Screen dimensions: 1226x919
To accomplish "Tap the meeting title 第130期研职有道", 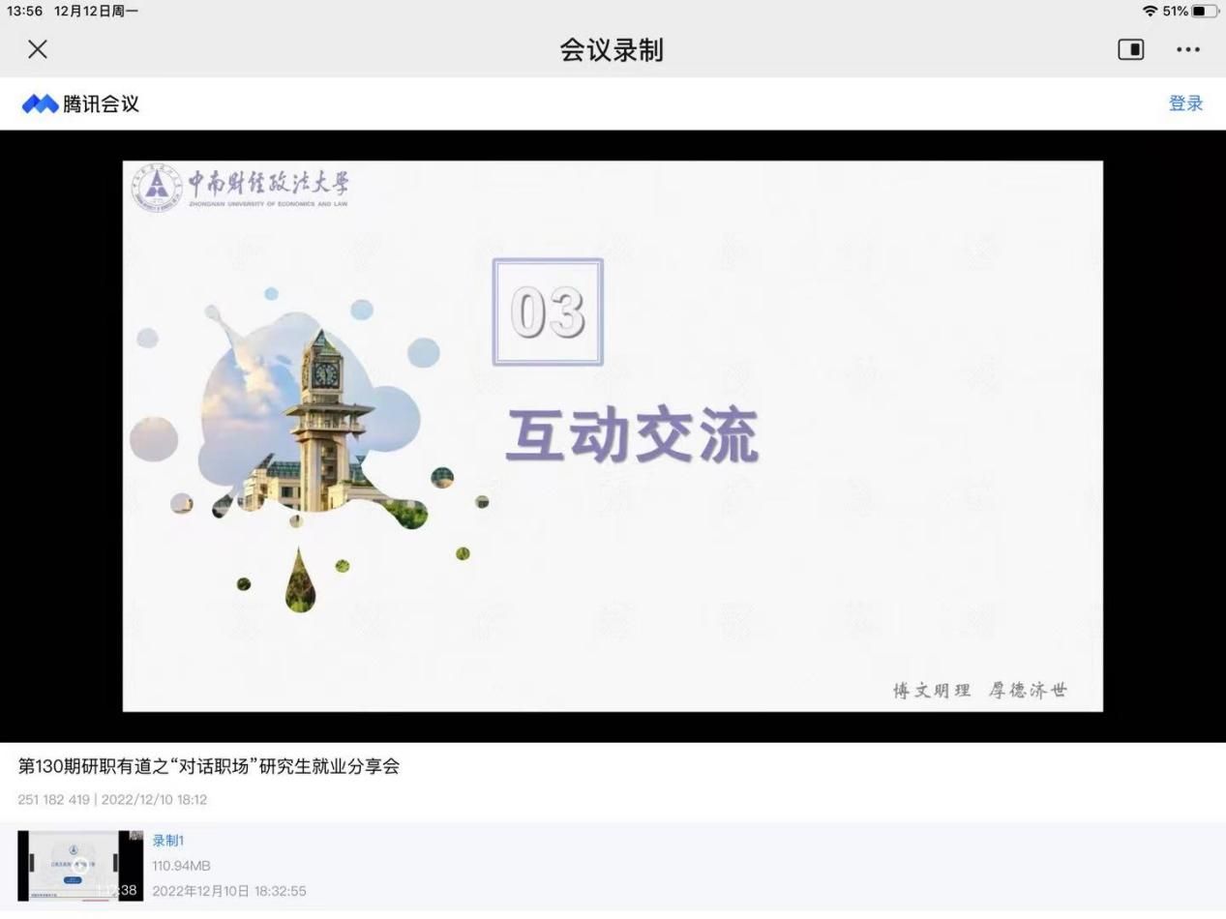I will coord(209,766).
